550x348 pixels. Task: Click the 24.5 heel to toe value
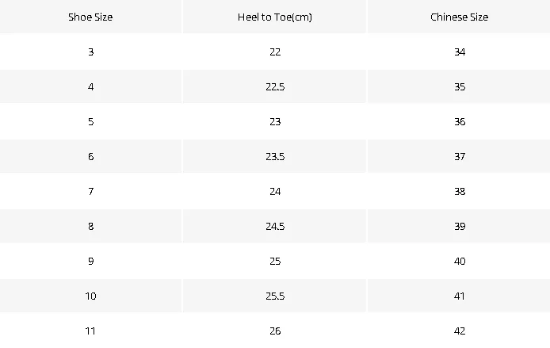click(x=275, y=226)
